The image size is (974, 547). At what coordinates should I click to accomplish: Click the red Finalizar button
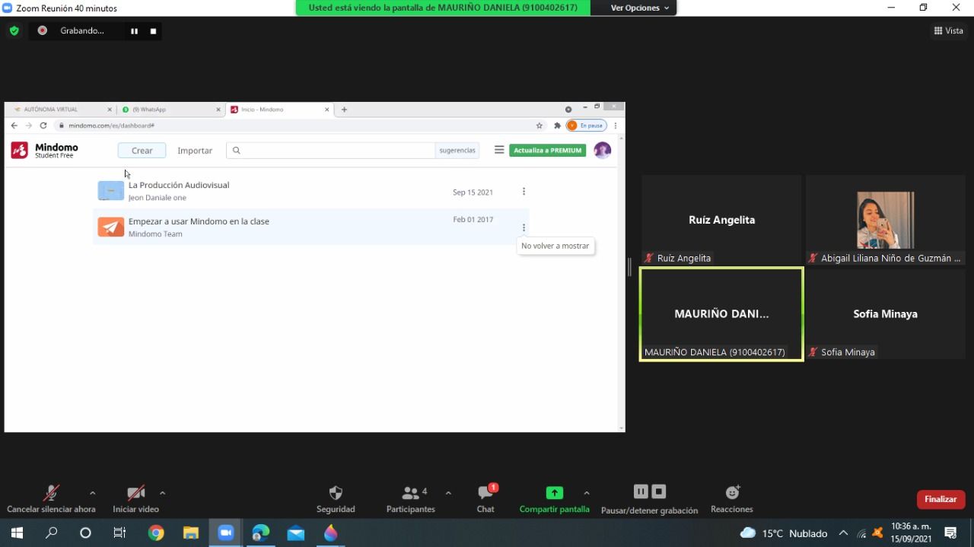(941, 499)
